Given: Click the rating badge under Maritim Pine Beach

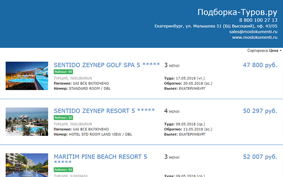Looking at the screenshot, I should click(x=63, y=169).
